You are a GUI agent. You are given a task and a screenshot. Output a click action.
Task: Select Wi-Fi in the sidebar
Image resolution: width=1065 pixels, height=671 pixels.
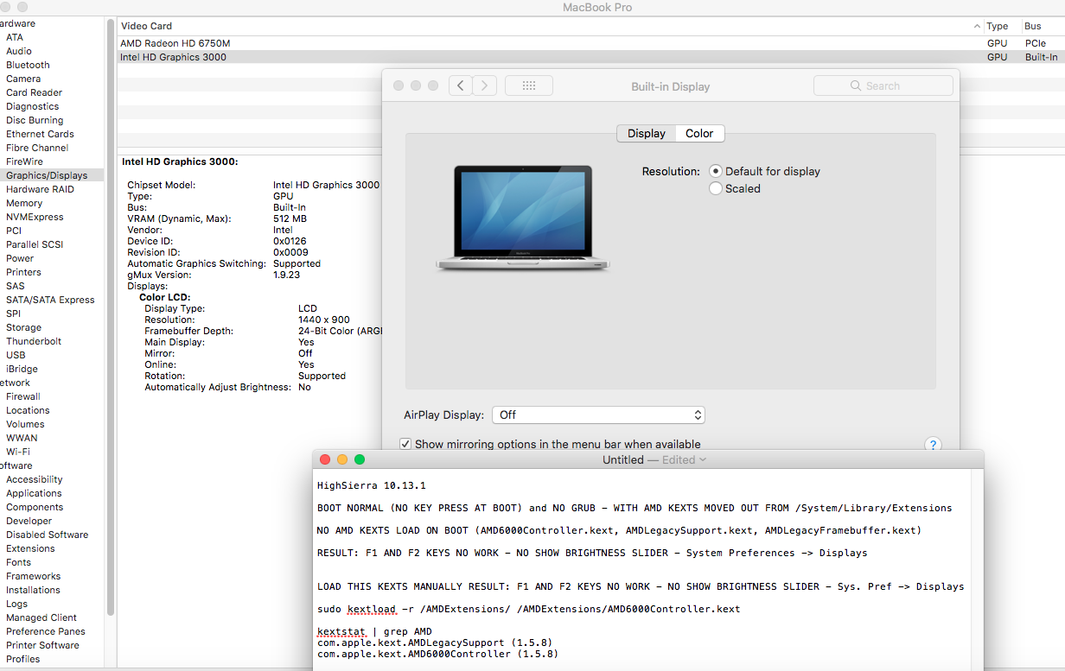point(18,452)
